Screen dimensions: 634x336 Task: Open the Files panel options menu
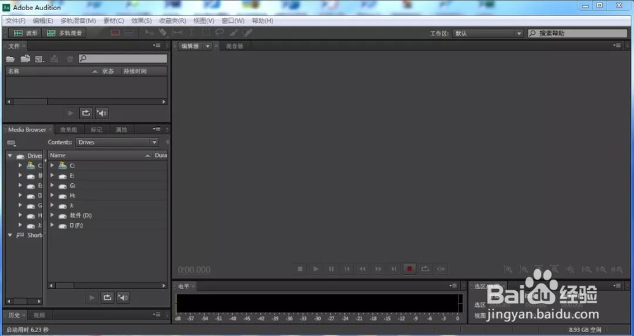click(x=157, y=46)
